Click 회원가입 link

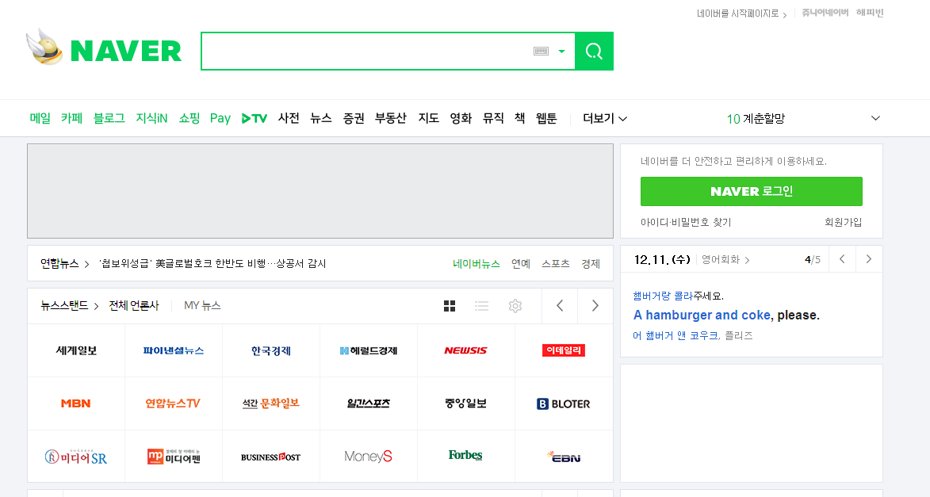tap(844, 223)
